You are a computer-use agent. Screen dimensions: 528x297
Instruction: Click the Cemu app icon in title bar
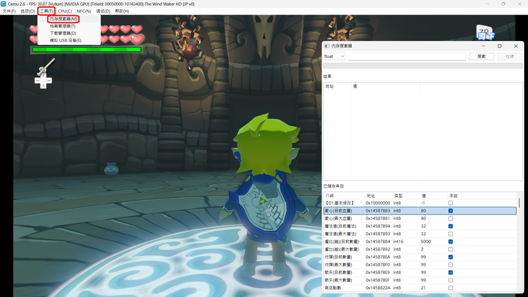click(x=3, y=4)
